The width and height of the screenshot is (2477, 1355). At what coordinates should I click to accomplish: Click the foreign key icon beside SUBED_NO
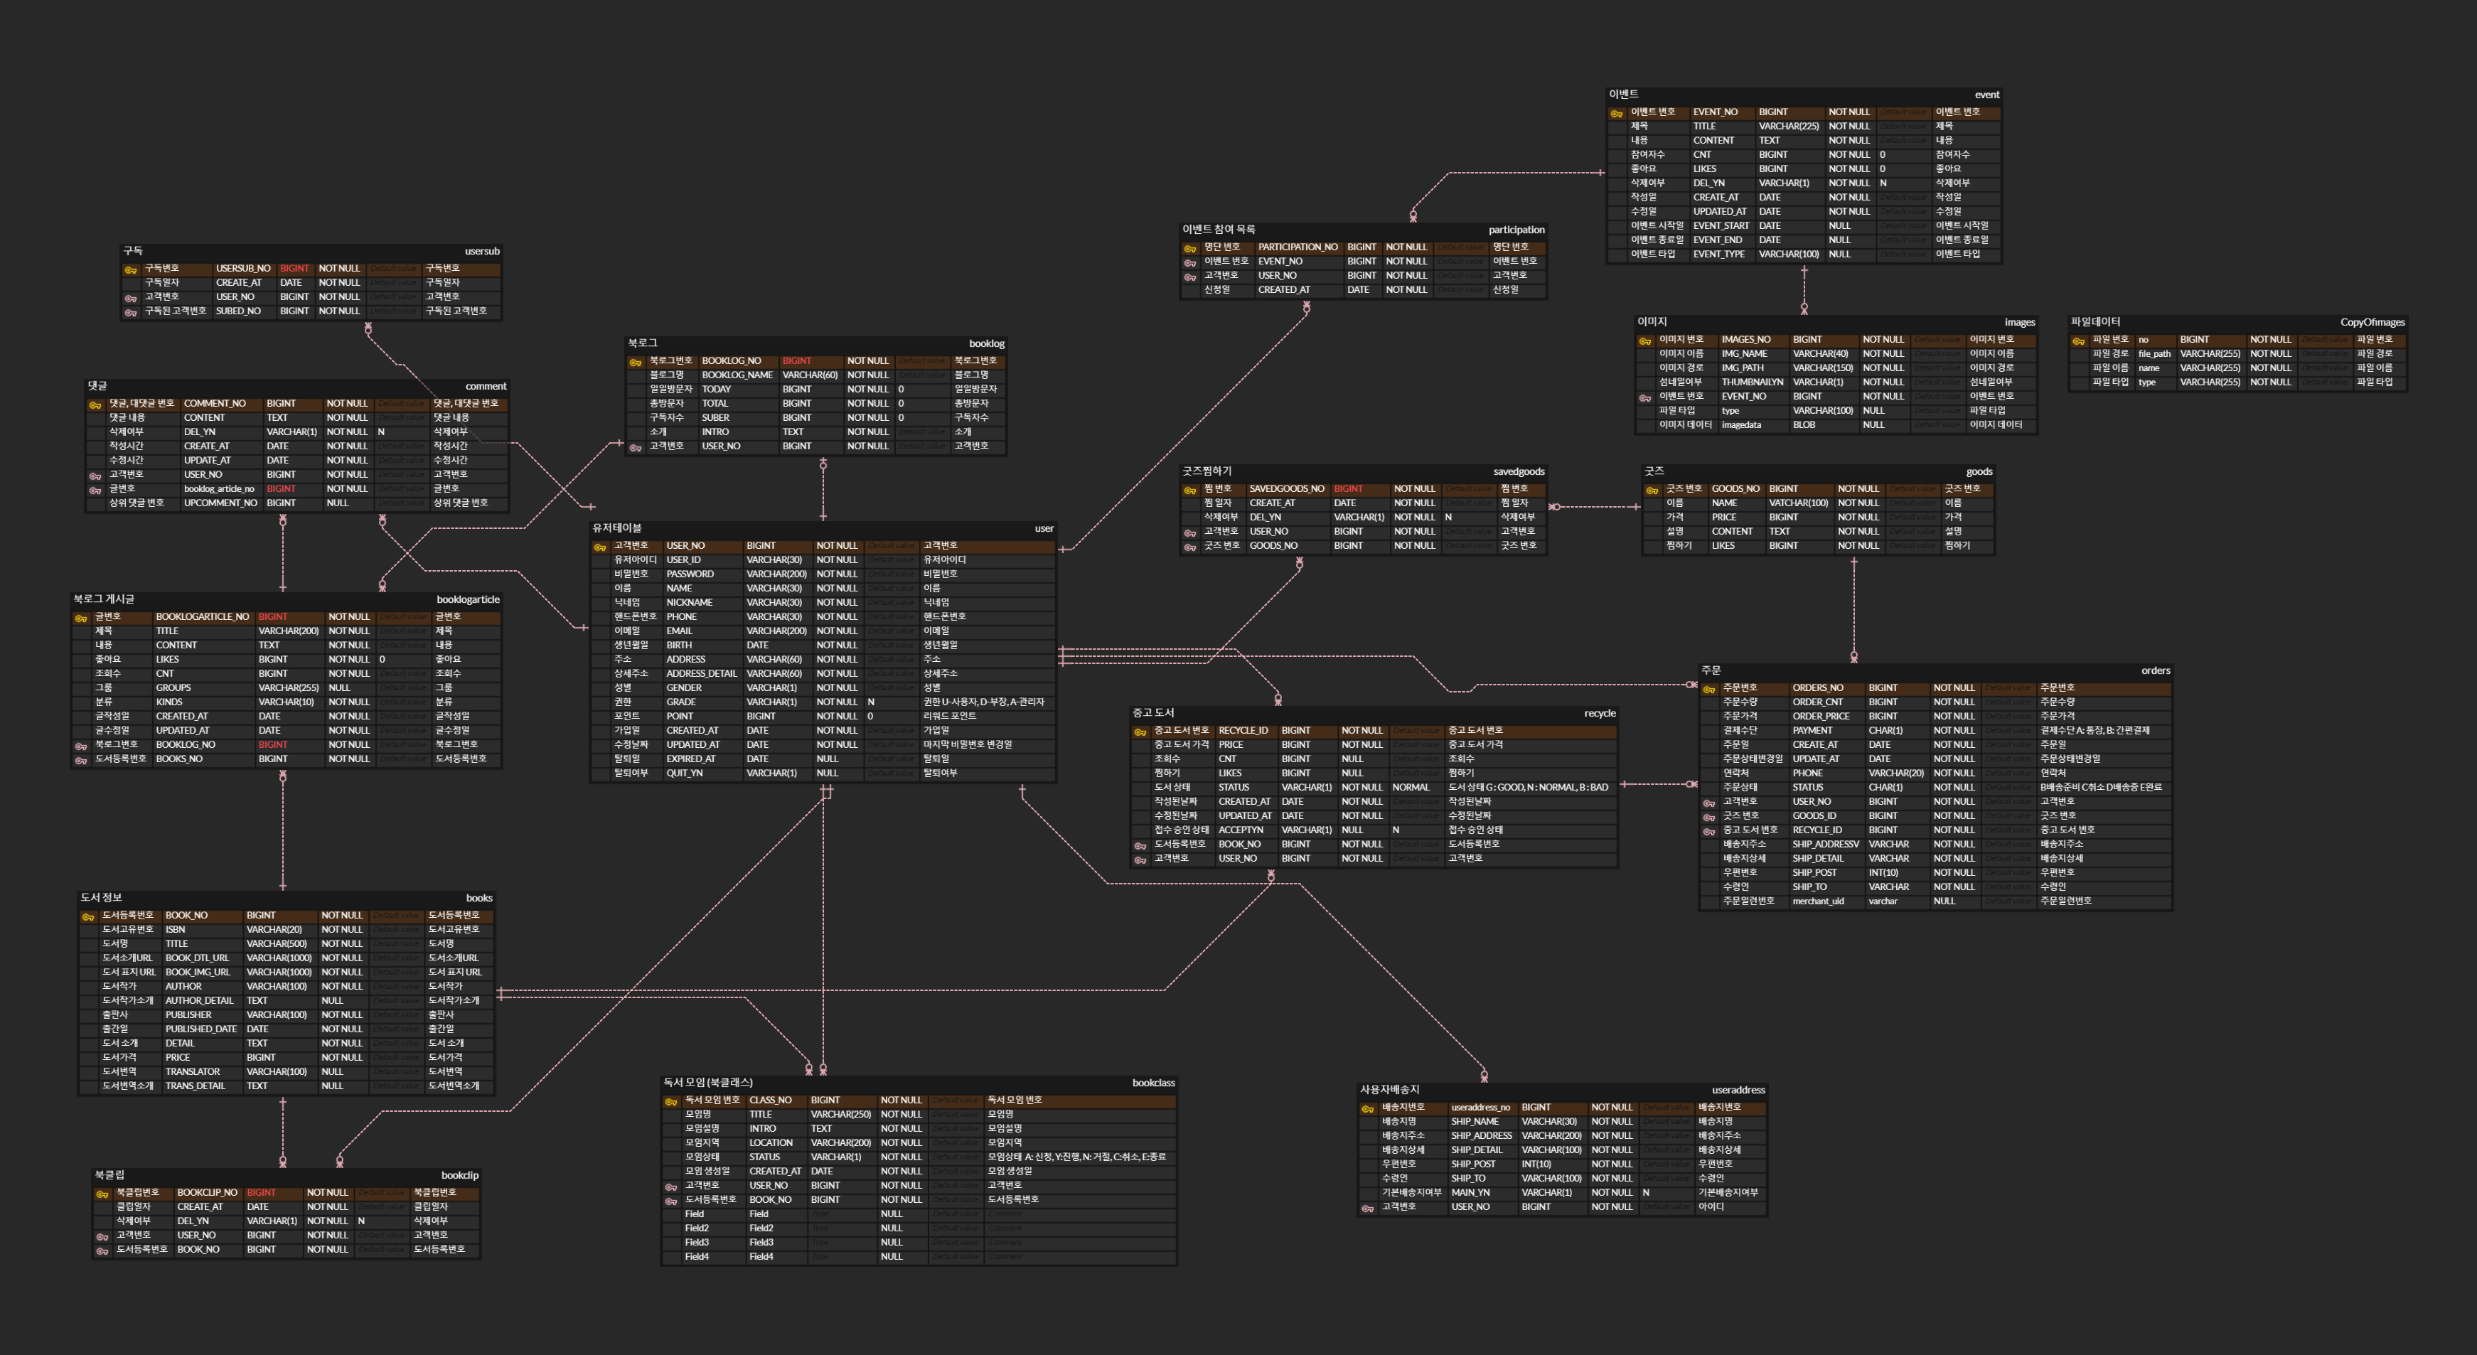tap(131, 311)
